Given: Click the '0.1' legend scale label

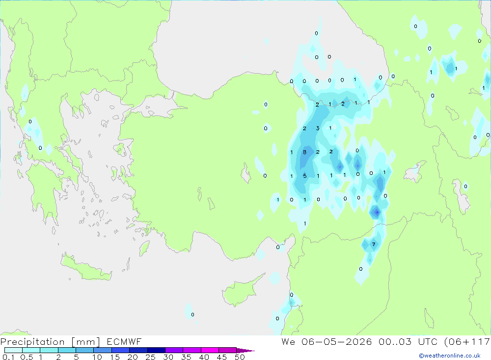Looking at the screenshot, I should [8, 357].
